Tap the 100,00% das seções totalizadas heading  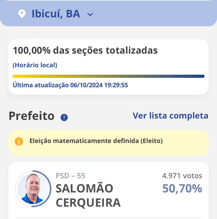[85, 50]
